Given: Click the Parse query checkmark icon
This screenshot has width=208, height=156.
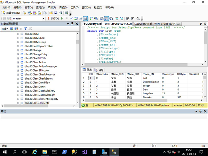Looking at the screenshot, I should pyautogui.click(x=71, y=19).
